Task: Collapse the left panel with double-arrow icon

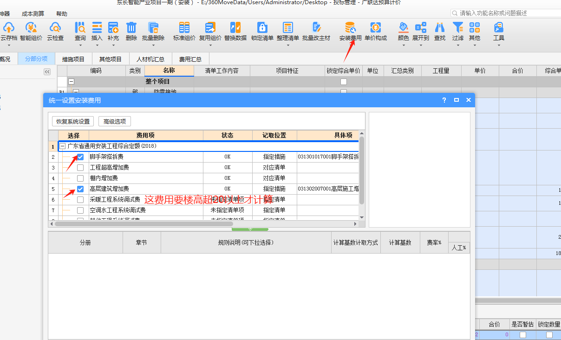Action: tap(47, 72)
